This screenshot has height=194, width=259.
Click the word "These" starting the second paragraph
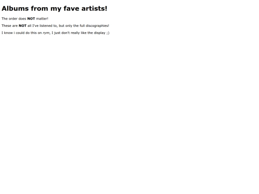point(6,26)
